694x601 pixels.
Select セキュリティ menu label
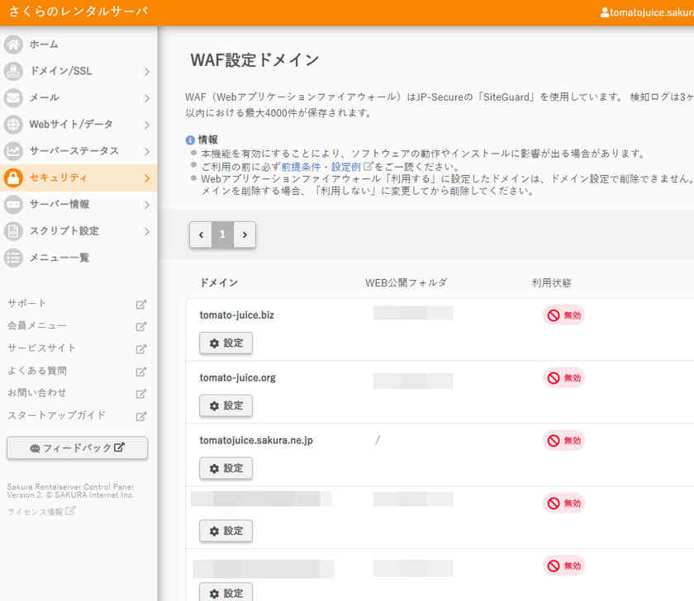point(58,177)
